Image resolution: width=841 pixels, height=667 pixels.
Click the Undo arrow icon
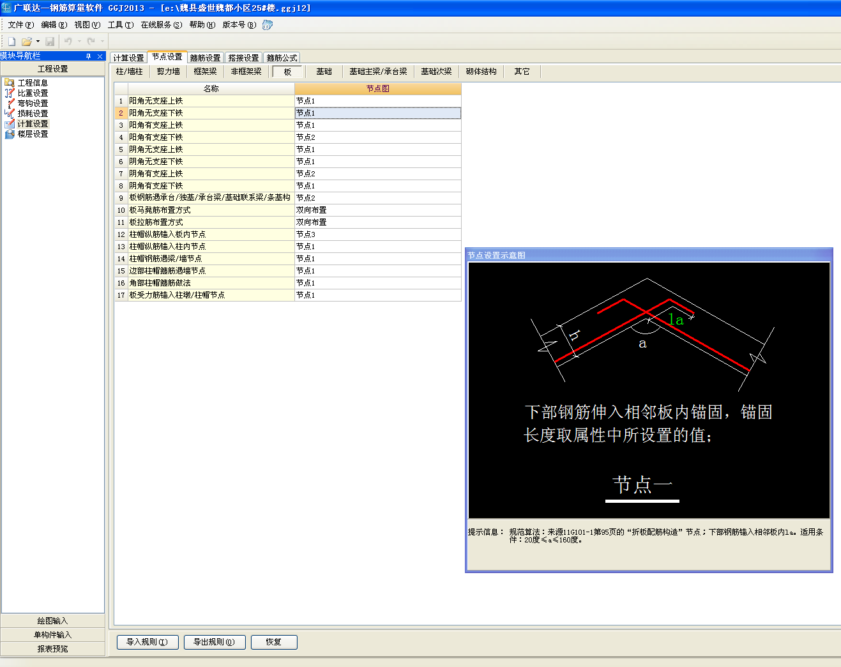68,42
